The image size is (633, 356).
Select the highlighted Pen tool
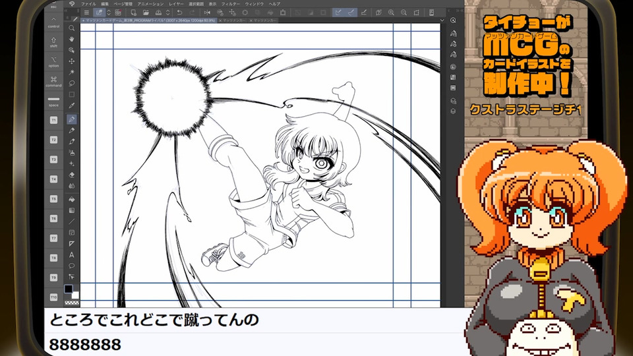tap(71, 119)
